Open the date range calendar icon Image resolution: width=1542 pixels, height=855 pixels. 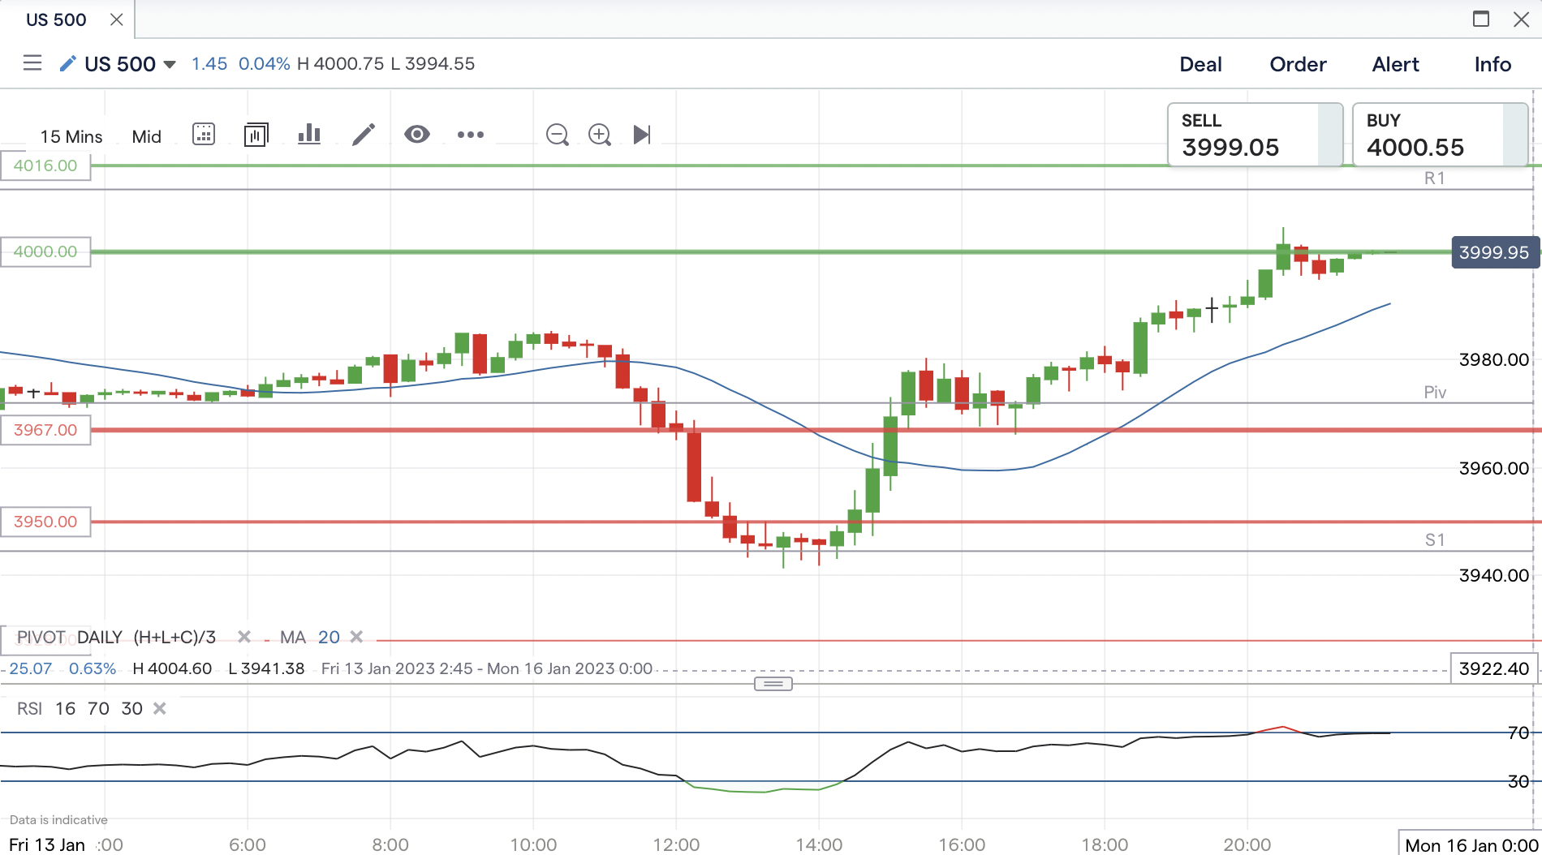click(204, 134)
